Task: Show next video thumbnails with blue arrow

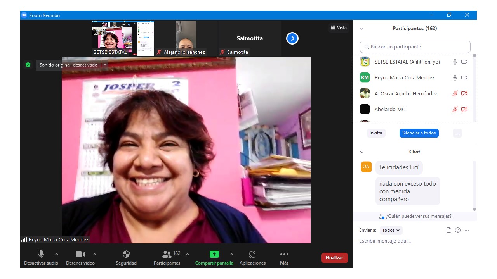Action: pos(292,38)
